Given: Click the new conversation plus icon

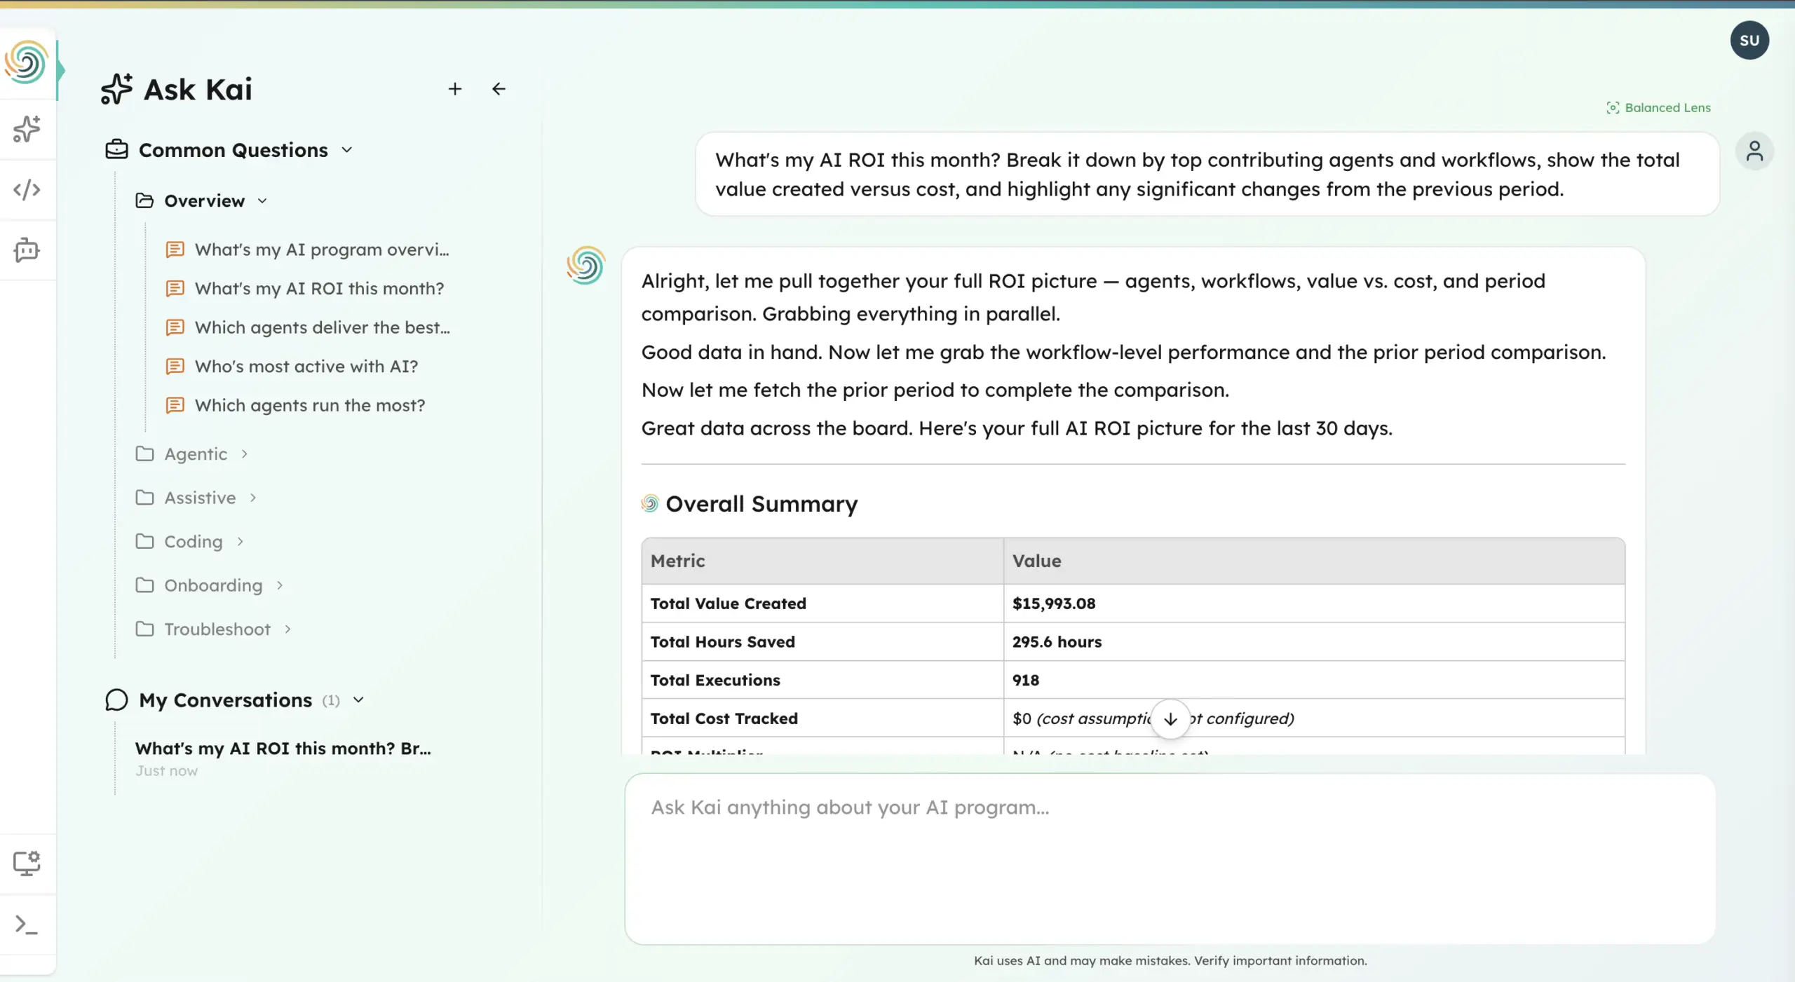Looking at the screenshot, I should pyautogui.click(x=455, y=89).
